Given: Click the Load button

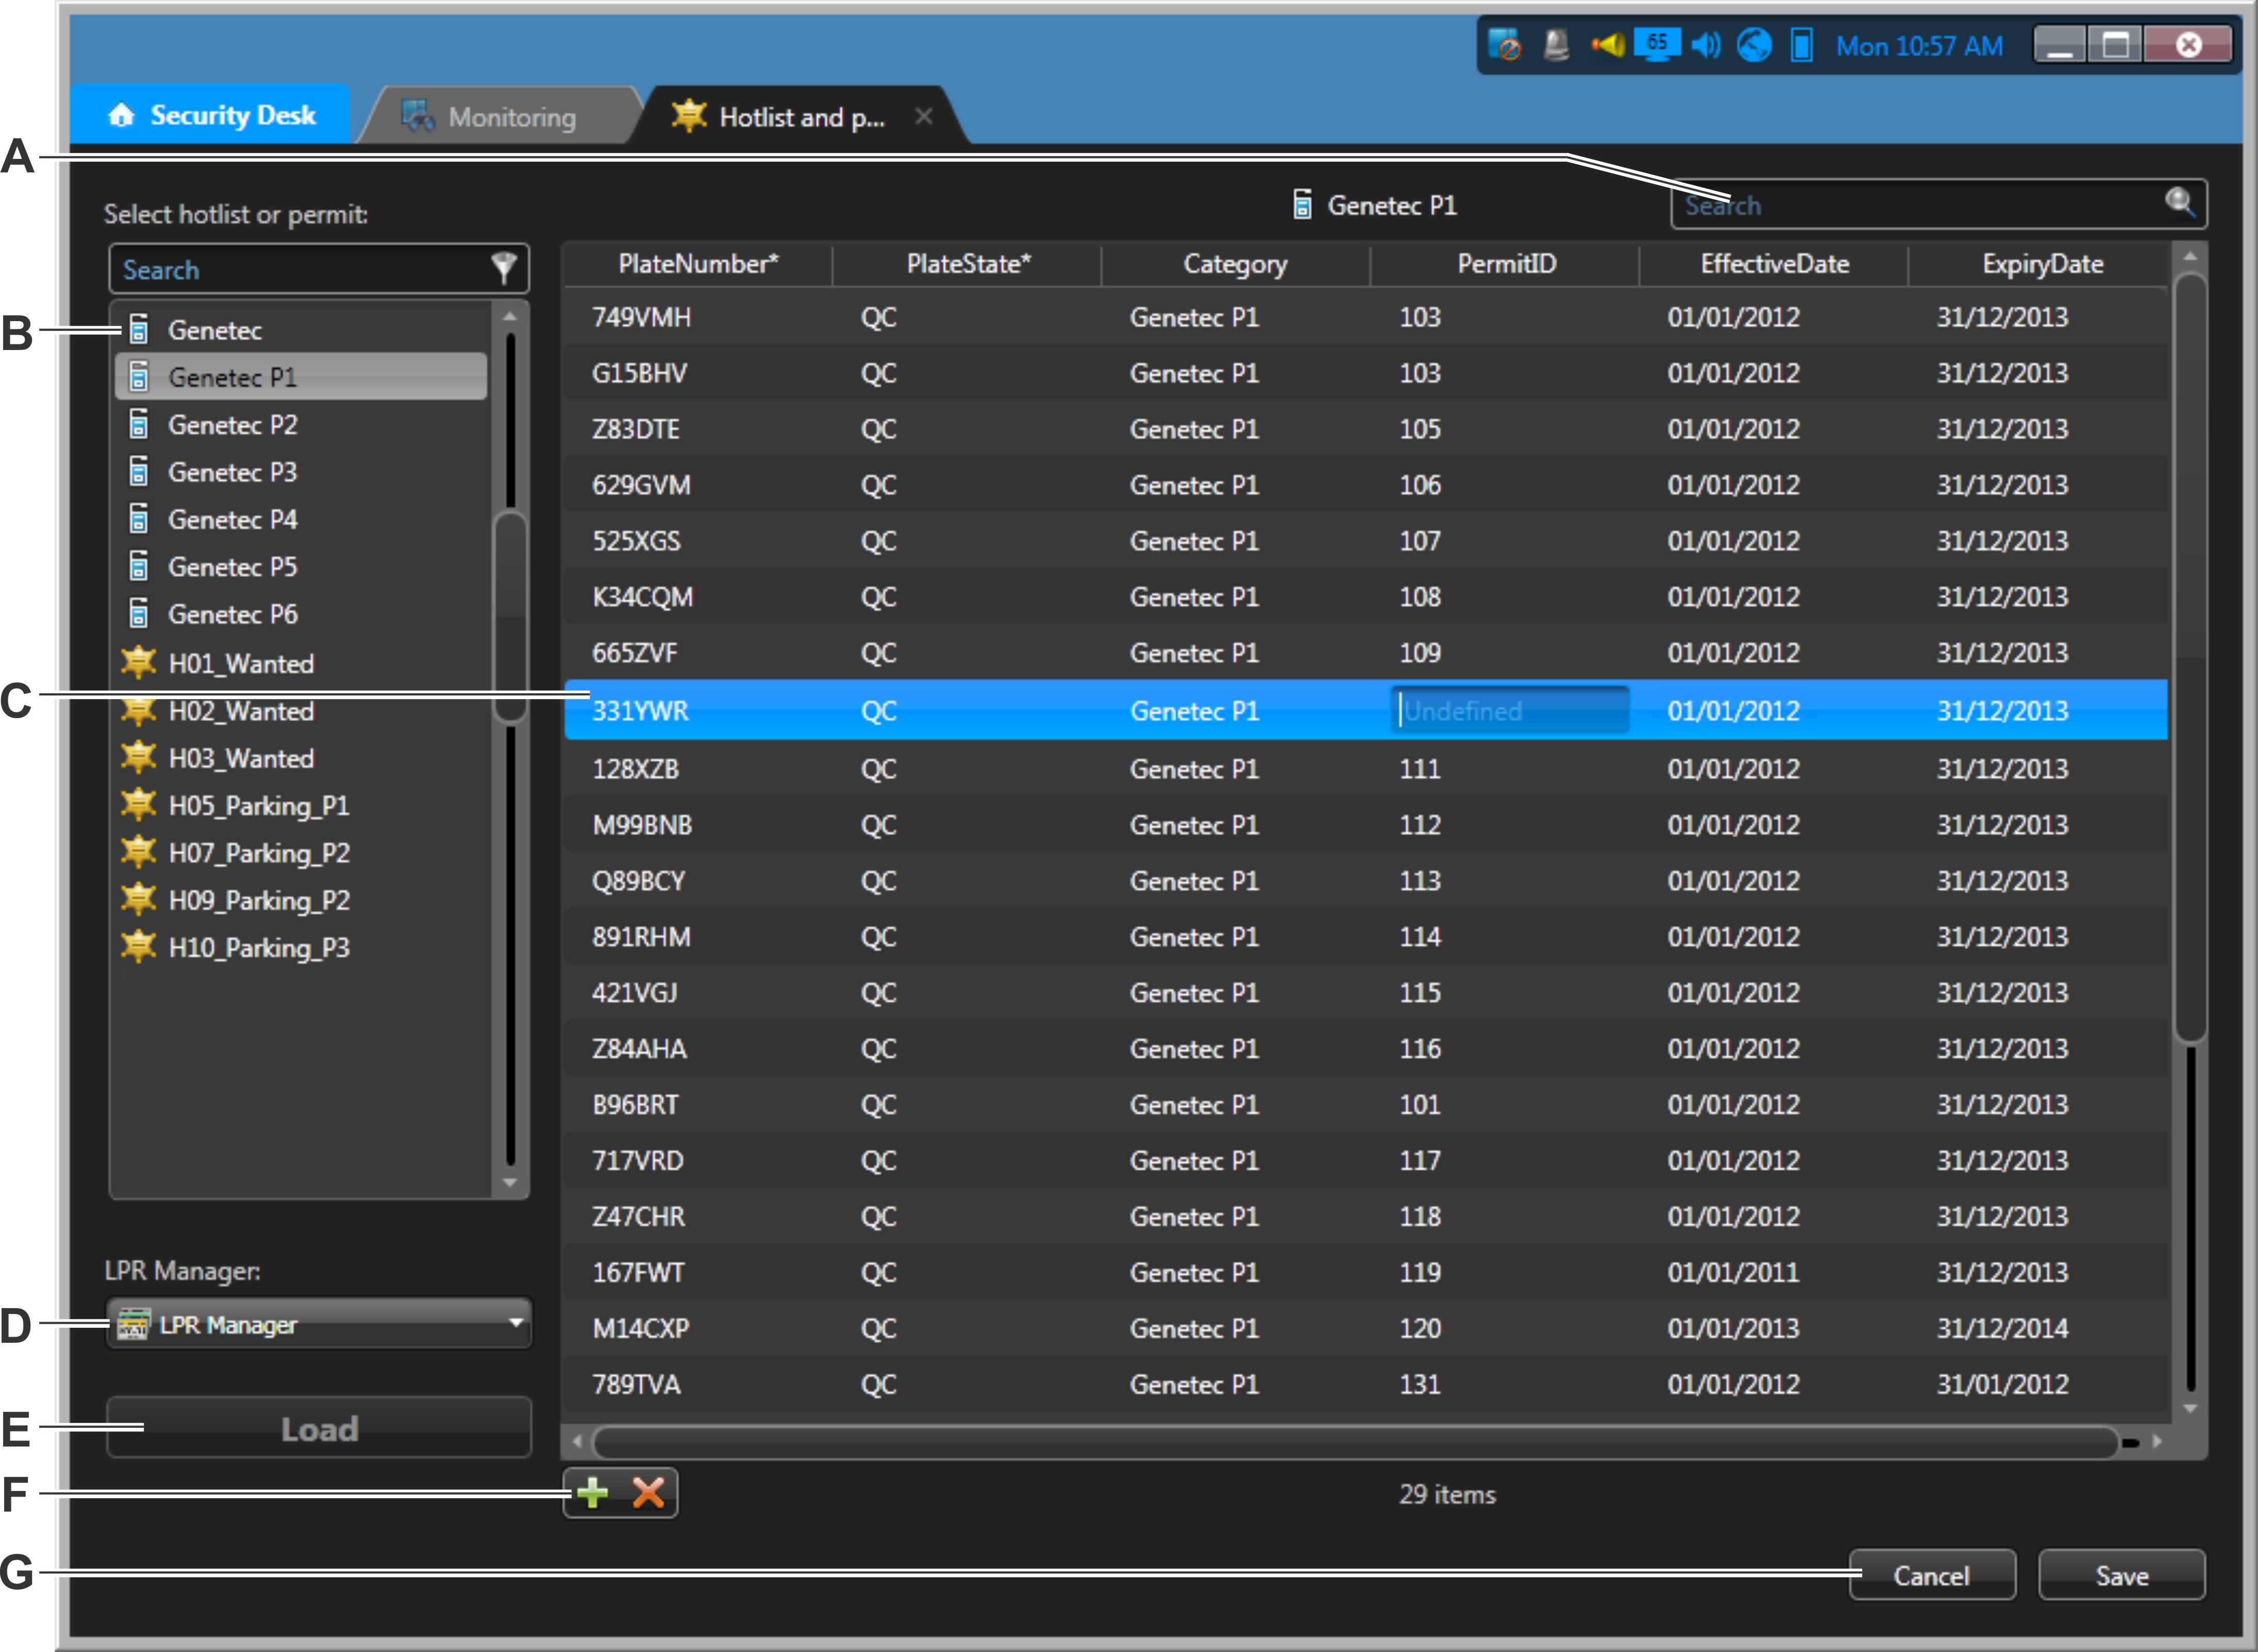Looking at the screenshot, I should (319, 1428).
